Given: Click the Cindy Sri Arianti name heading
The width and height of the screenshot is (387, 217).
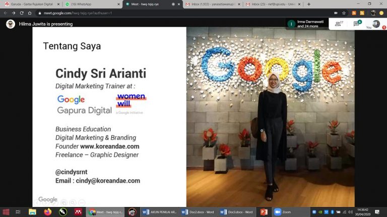Looking at the screenshot, I should [x=101, y=73].
